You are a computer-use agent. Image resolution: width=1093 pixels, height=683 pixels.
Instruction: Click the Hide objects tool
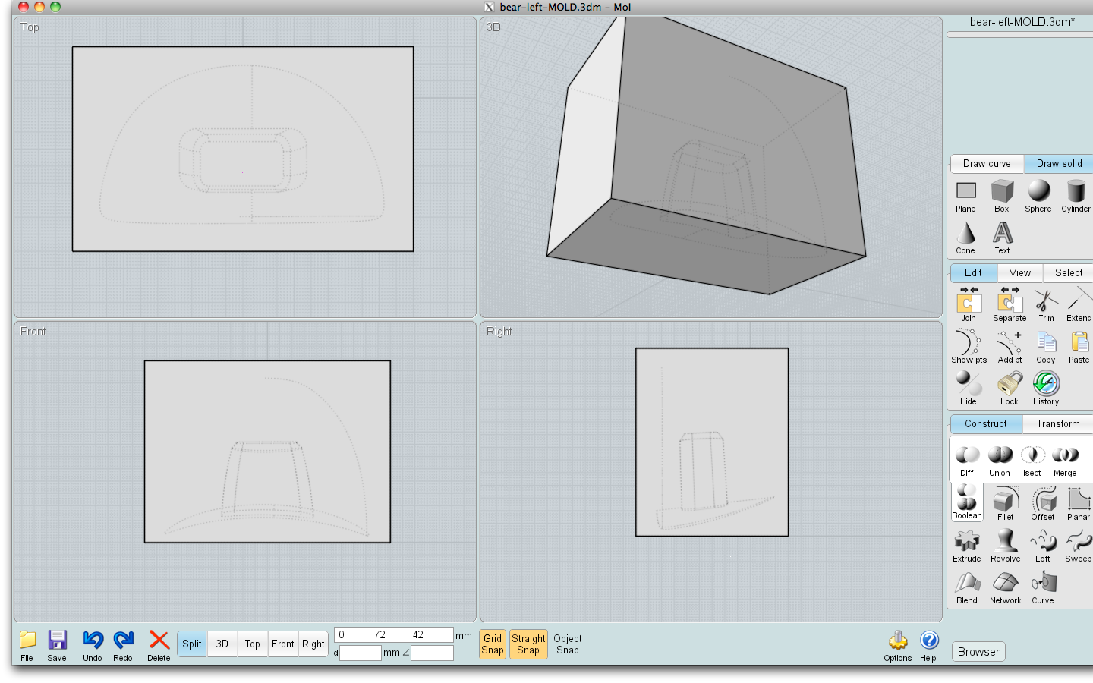pyautogui.click(x=968, y=389)
